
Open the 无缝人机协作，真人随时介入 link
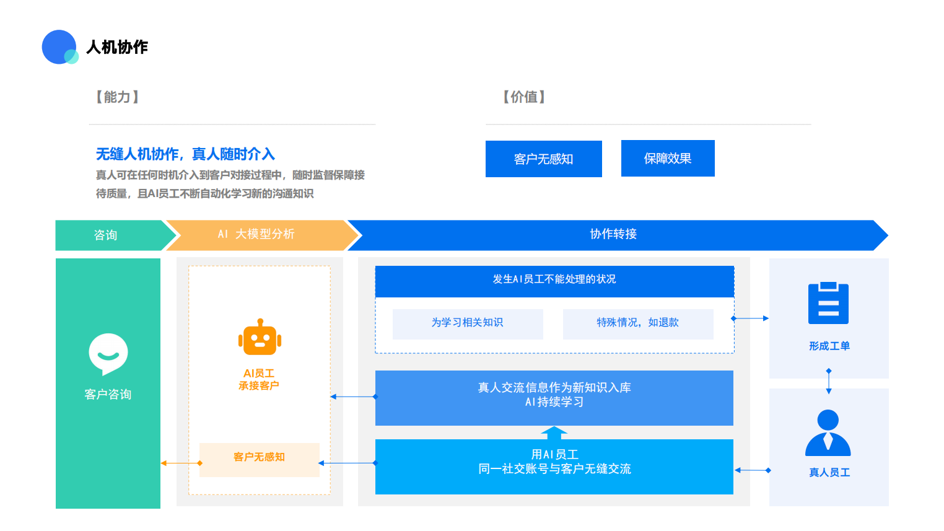[187, 154]
